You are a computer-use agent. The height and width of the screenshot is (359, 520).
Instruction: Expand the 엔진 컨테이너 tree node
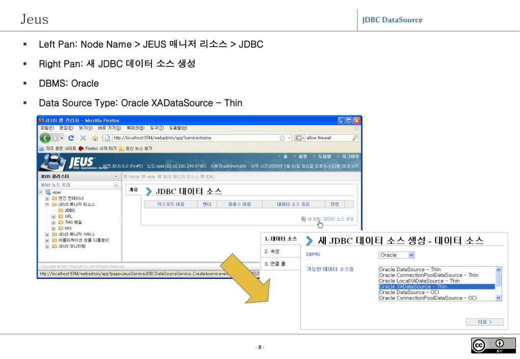[x=47, y=199]
